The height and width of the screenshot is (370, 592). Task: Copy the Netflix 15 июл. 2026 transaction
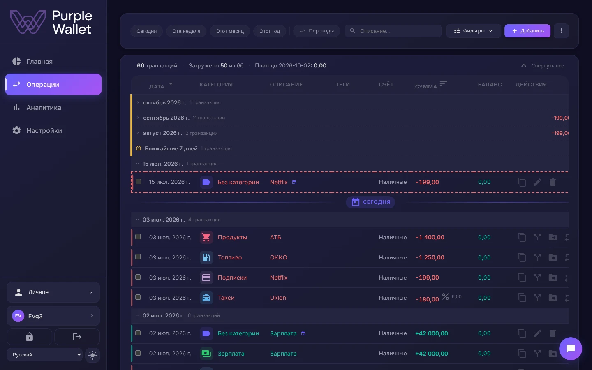522,182
